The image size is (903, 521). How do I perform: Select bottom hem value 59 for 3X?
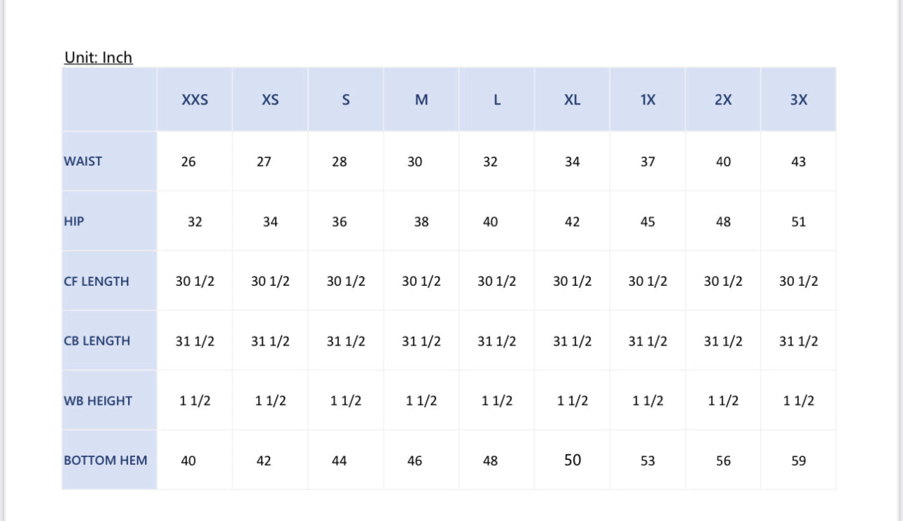click(x=798, y=461)
